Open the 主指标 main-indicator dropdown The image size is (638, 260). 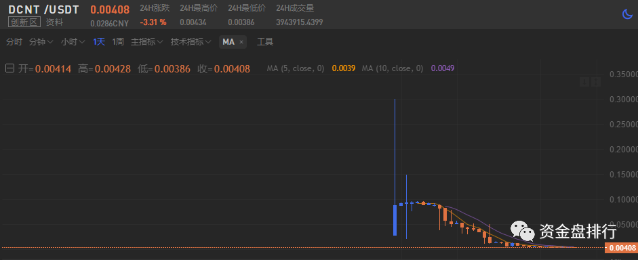147,42
